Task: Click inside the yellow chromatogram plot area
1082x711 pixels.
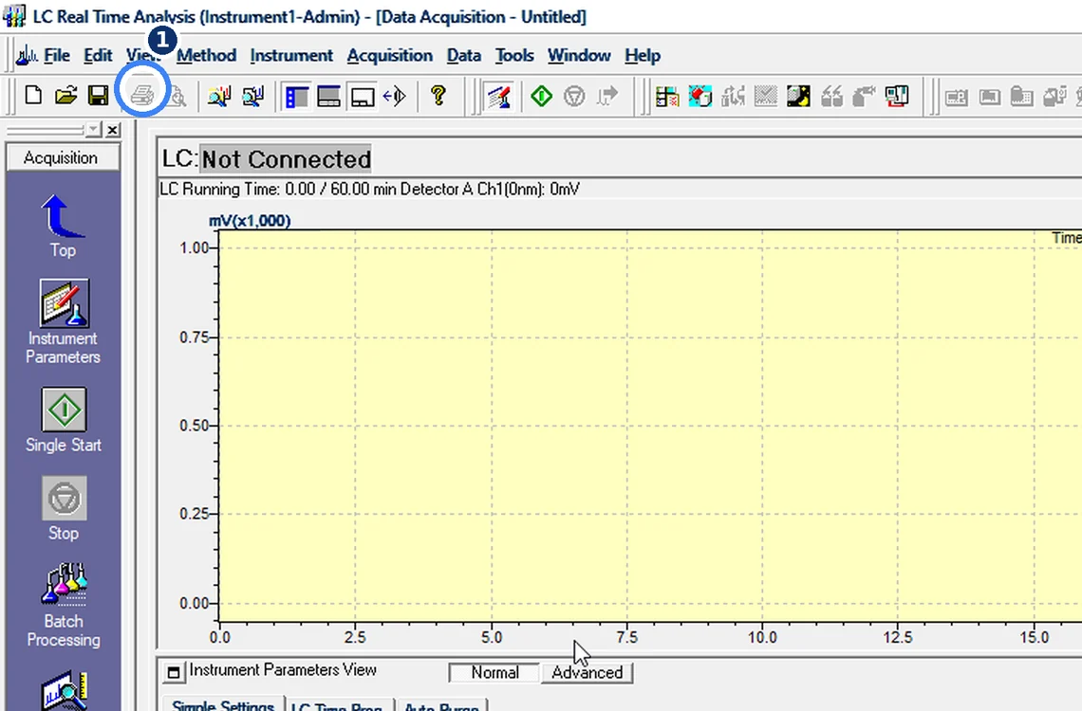Action: pos(650,426)
